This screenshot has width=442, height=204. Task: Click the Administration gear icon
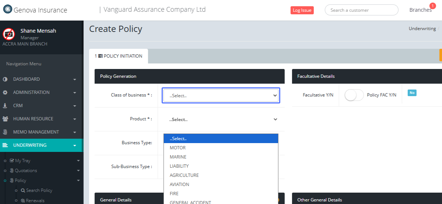tap(5, 92)
